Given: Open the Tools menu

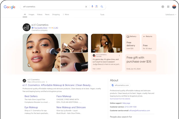Looking at the screenshot, I should click(102, 15).
